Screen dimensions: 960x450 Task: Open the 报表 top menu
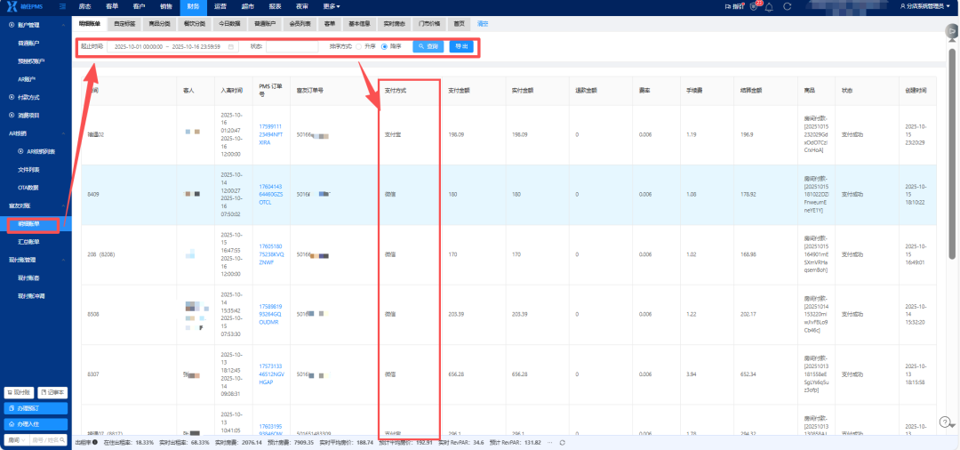coord(275,6)
